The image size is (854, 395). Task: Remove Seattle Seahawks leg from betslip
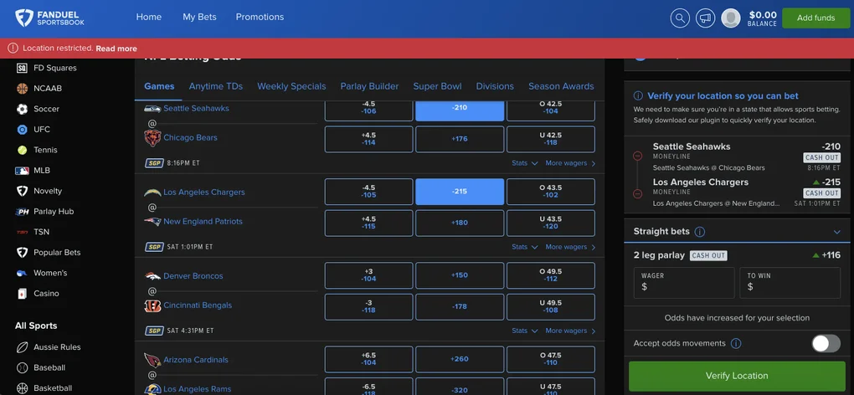coord(638,156)
